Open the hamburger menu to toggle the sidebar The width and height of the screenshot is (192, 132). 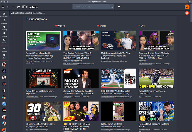point(3,7)
